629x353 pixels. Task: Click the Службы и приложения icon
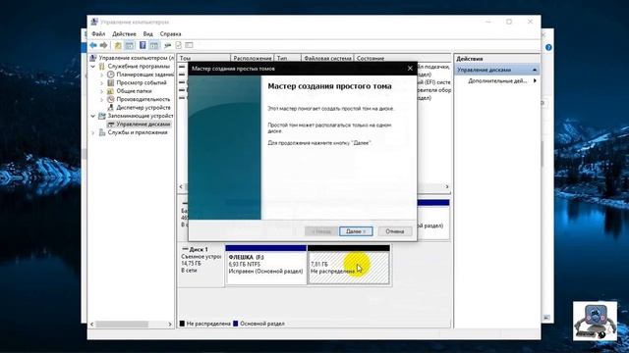tap(102, 132)
